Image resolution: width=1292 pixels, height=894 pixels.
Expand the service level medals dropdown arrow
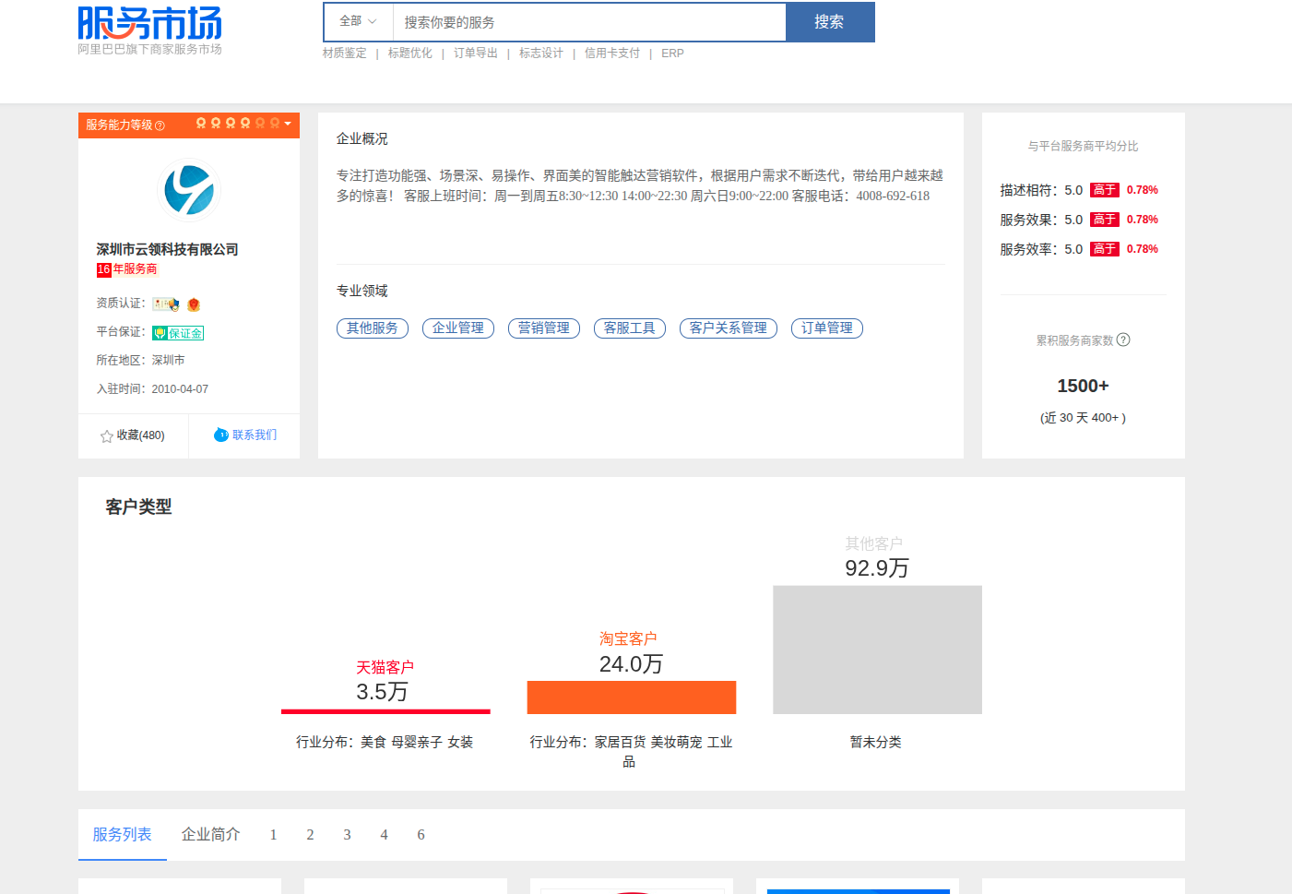tap(288, 124)
